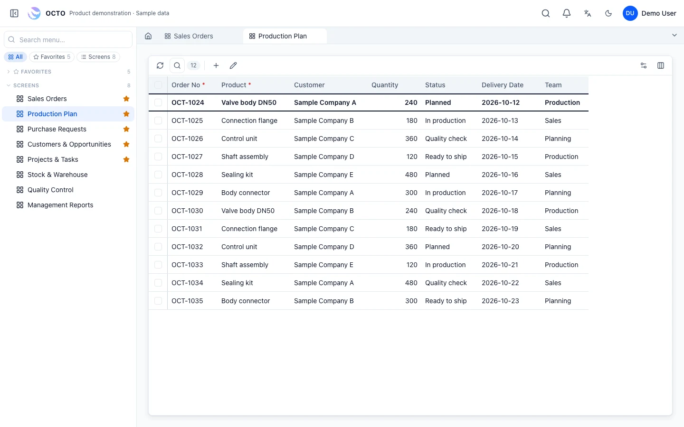Add a new record with plus icon
This screenshot has height=427, width=684.
pos(216,65)
